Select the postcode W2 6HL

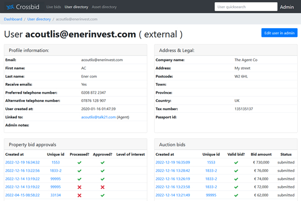pyautogui.click(x=241, y=77)
